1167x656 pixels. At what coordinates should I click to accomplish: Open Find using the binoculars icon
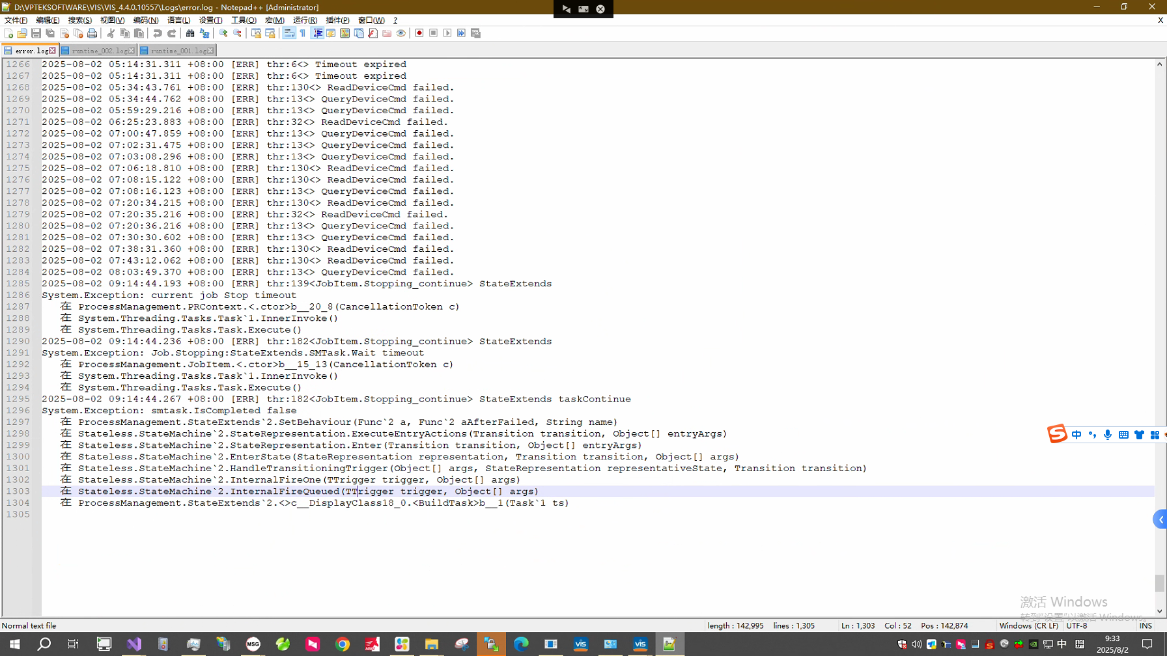coord(190,33)
